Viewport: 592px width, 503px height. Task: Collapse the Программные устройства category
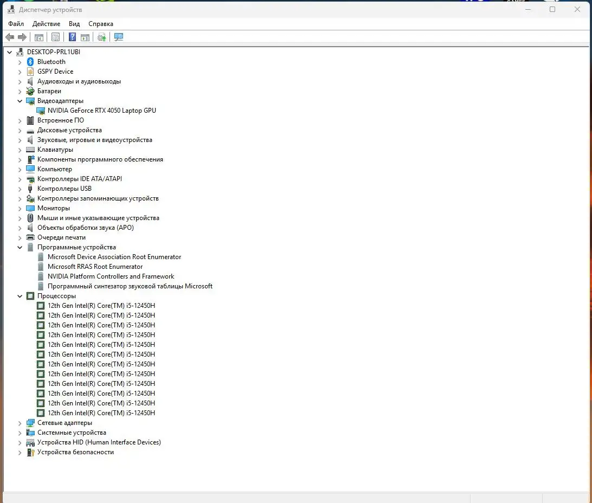coord(20,247)
